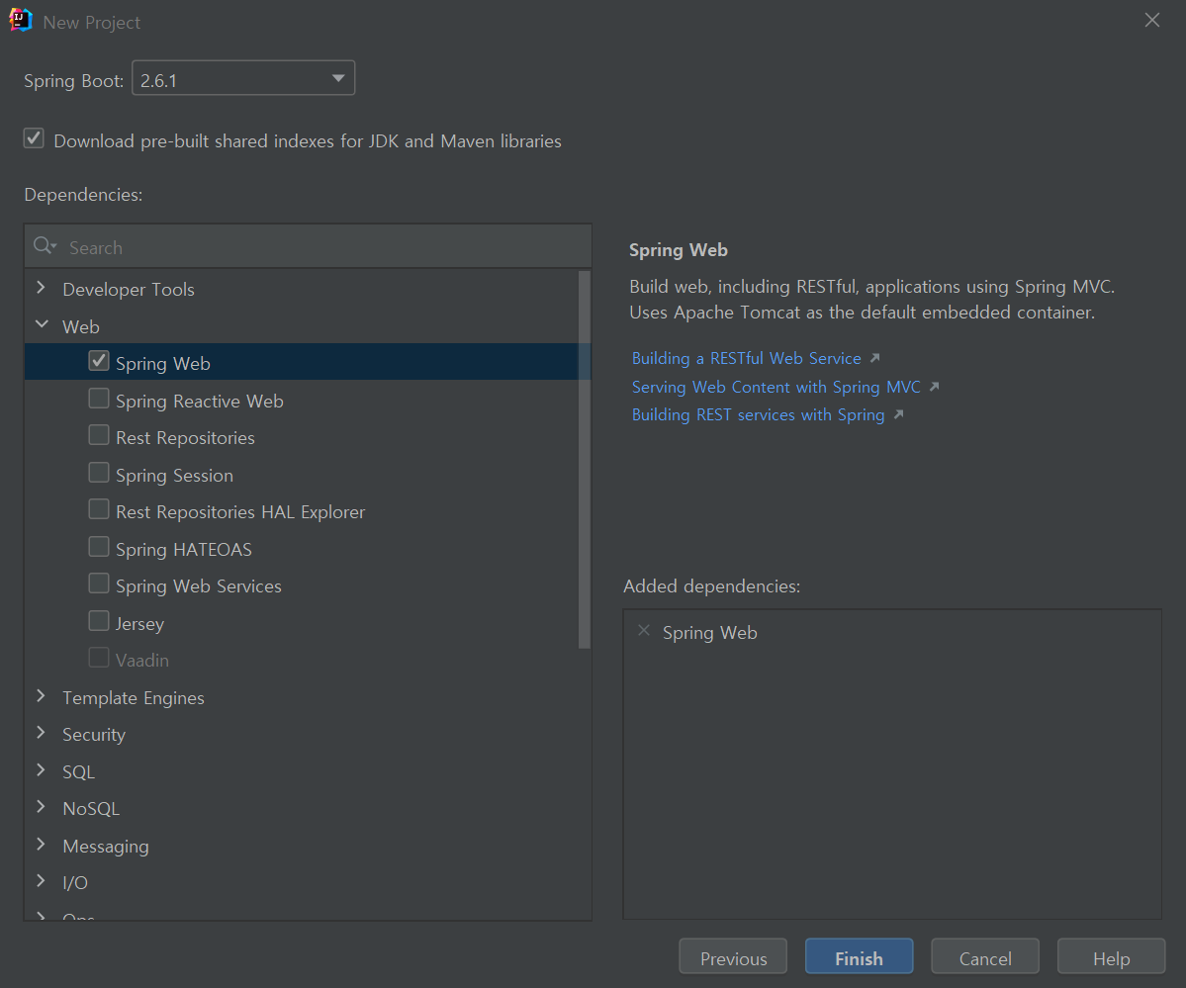The width and height of the screenshot is (1186, 988).
Task: Click the external link arrow next to RESTful Web Service
Action: [875, 358]
